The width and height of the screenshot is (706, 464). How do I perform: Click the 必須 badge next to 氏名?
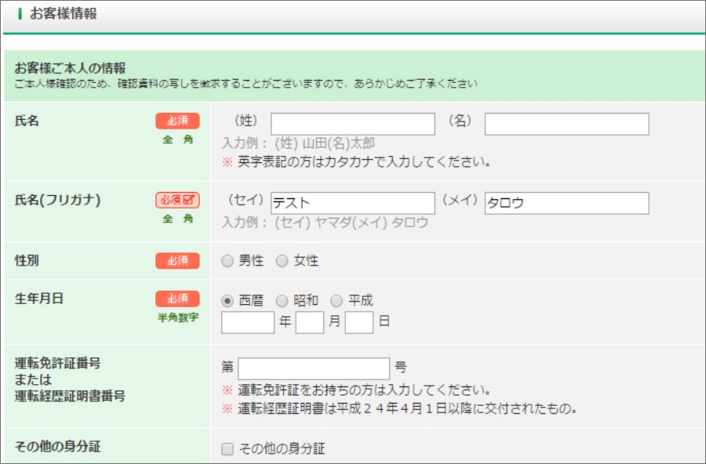(x=177, y=121)
